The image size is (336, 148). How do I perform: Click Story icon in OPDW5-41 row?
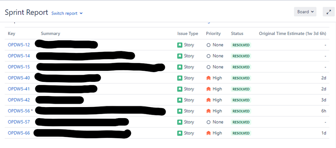point(180,89)
